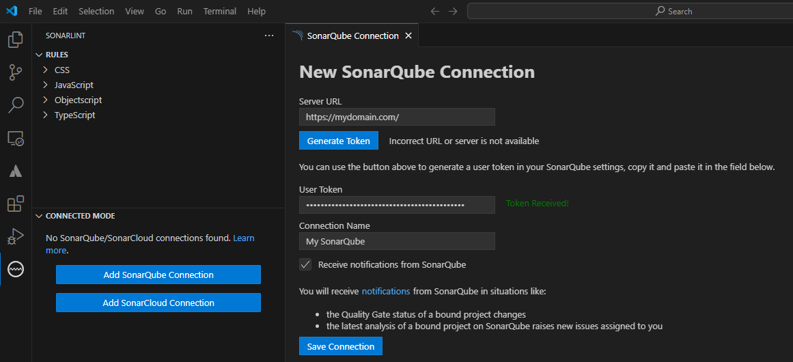Open the Edit menu
Screen dimensions: 793x362
(x=60, y=11)
